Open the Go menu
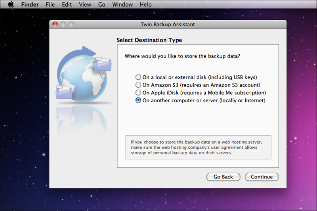Image resolution: width=317 pixels, height=211 pixels. click(102, 4)
